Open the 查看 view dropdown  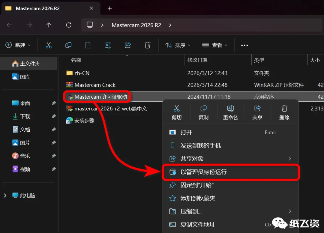coord(215,45)
